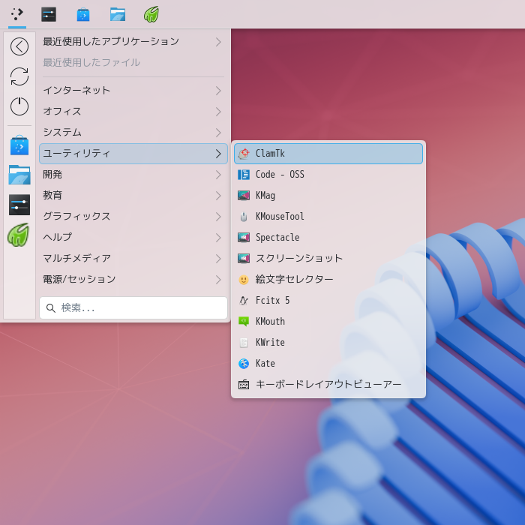Expand the 電源/セッション category arrow

click(218, 280)
